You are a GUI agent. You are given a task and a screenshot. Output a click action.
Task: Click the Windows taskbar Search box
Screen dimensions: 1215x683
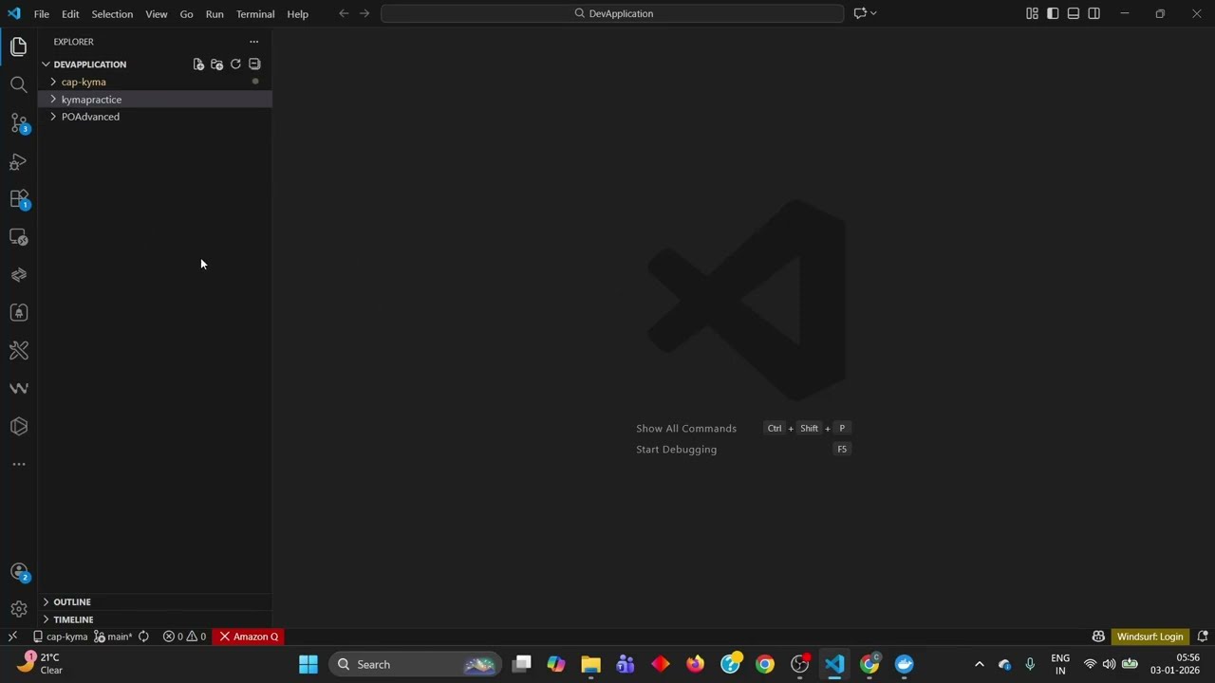click(416, 664)
